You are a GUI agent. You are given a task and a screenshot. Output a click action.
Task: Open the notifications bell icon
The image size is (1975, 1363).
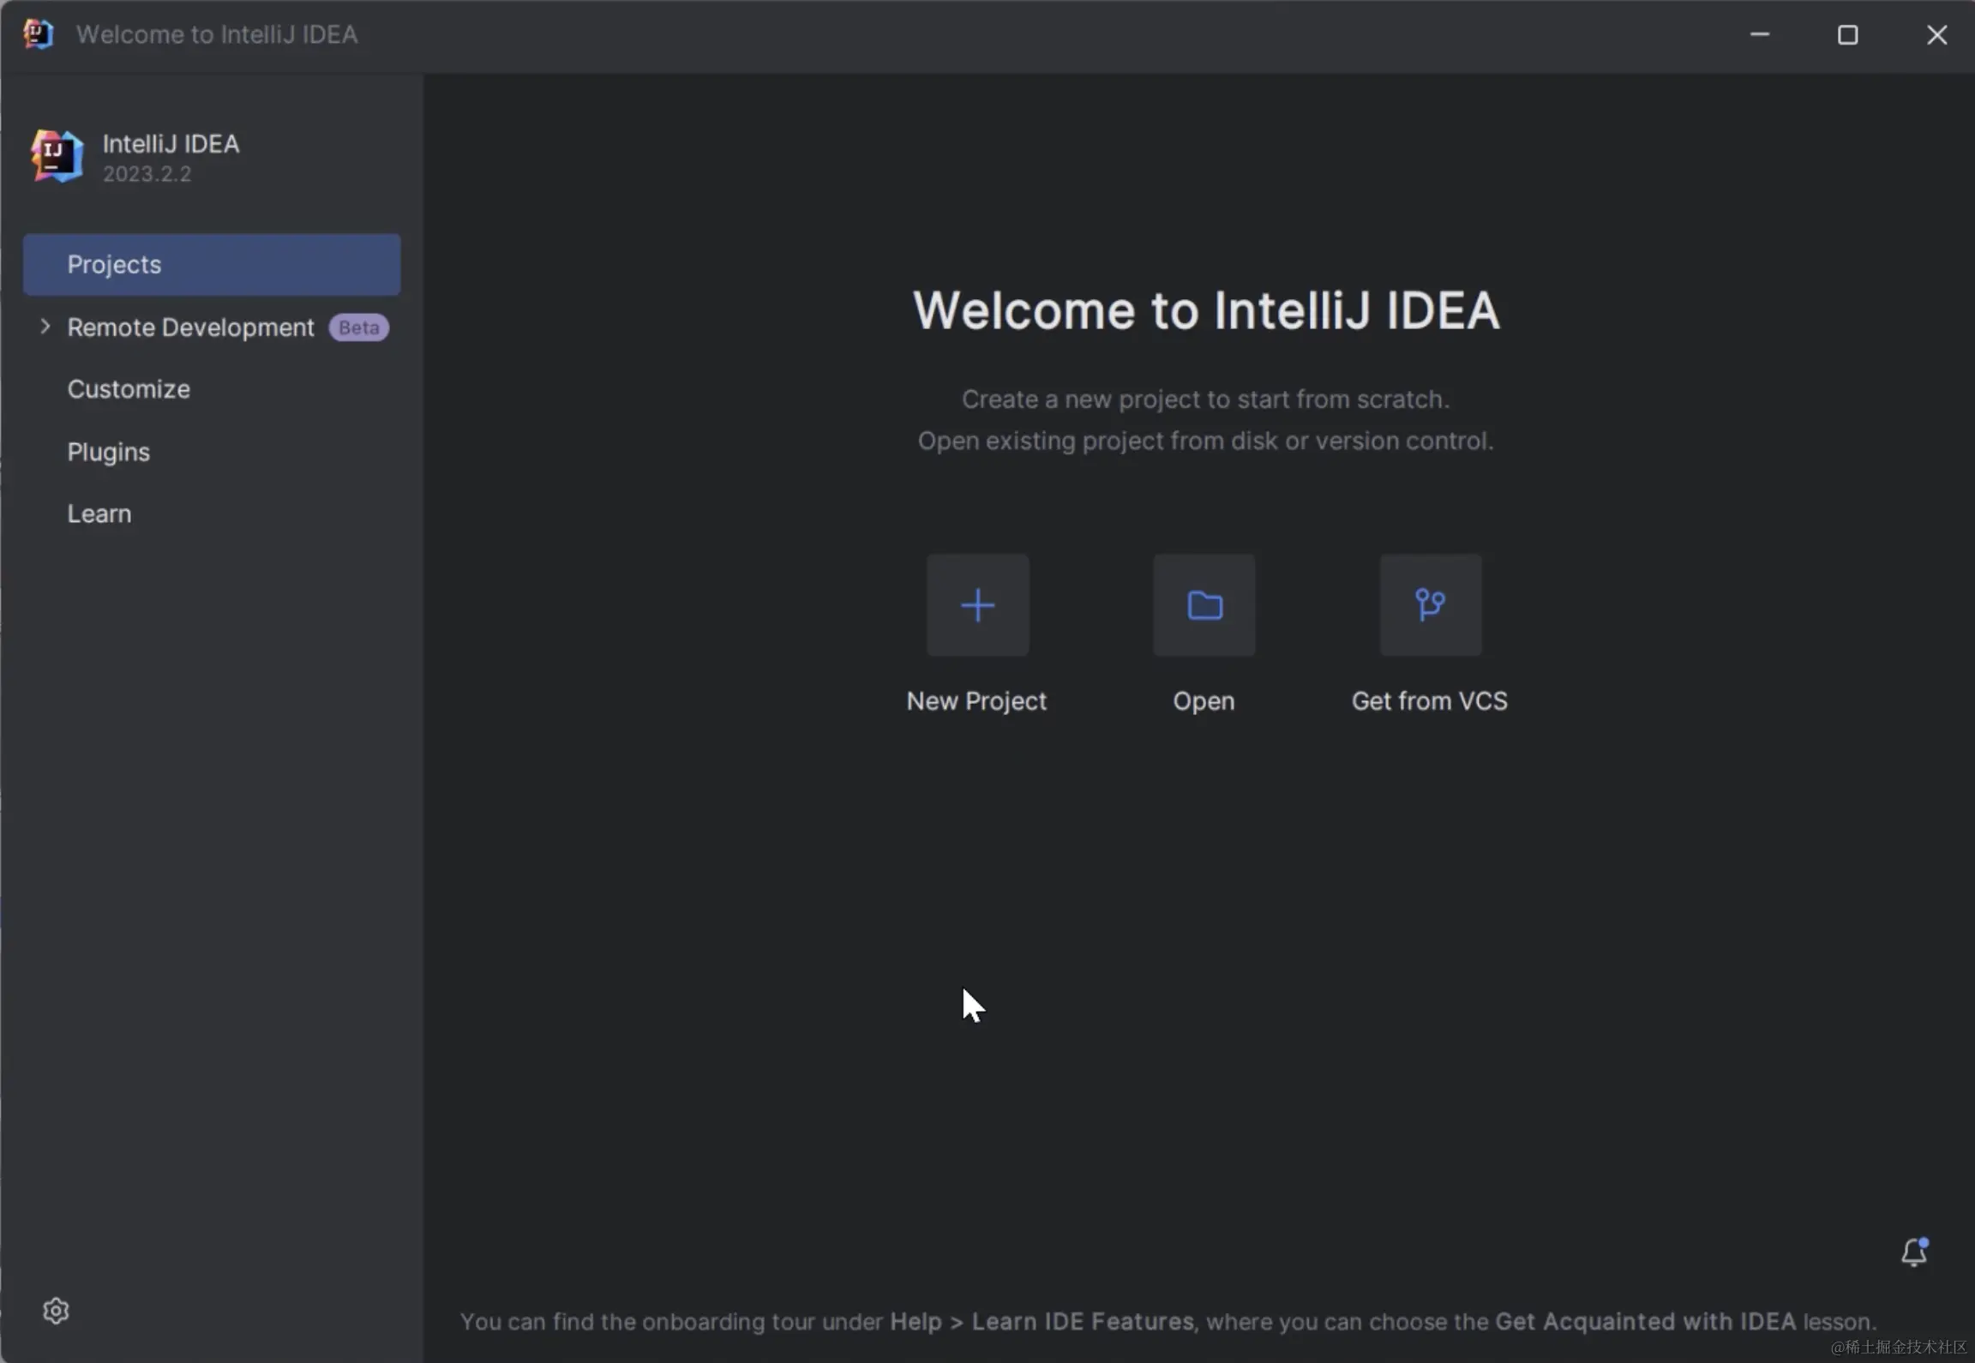click(1914, 1252)
